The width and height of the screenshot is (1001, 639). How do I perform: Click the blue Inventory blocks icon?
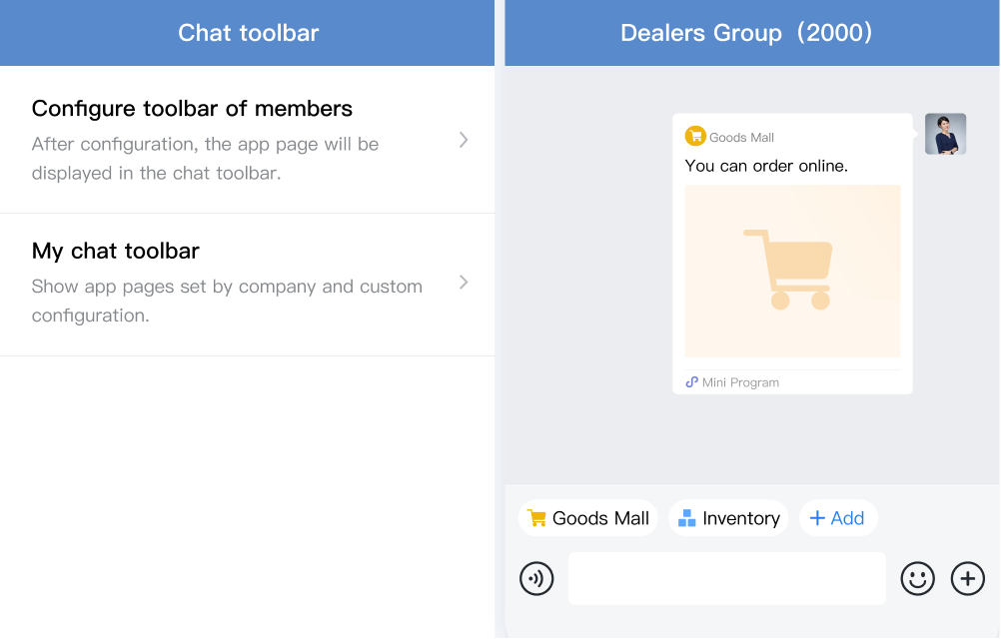pos(687,518)
